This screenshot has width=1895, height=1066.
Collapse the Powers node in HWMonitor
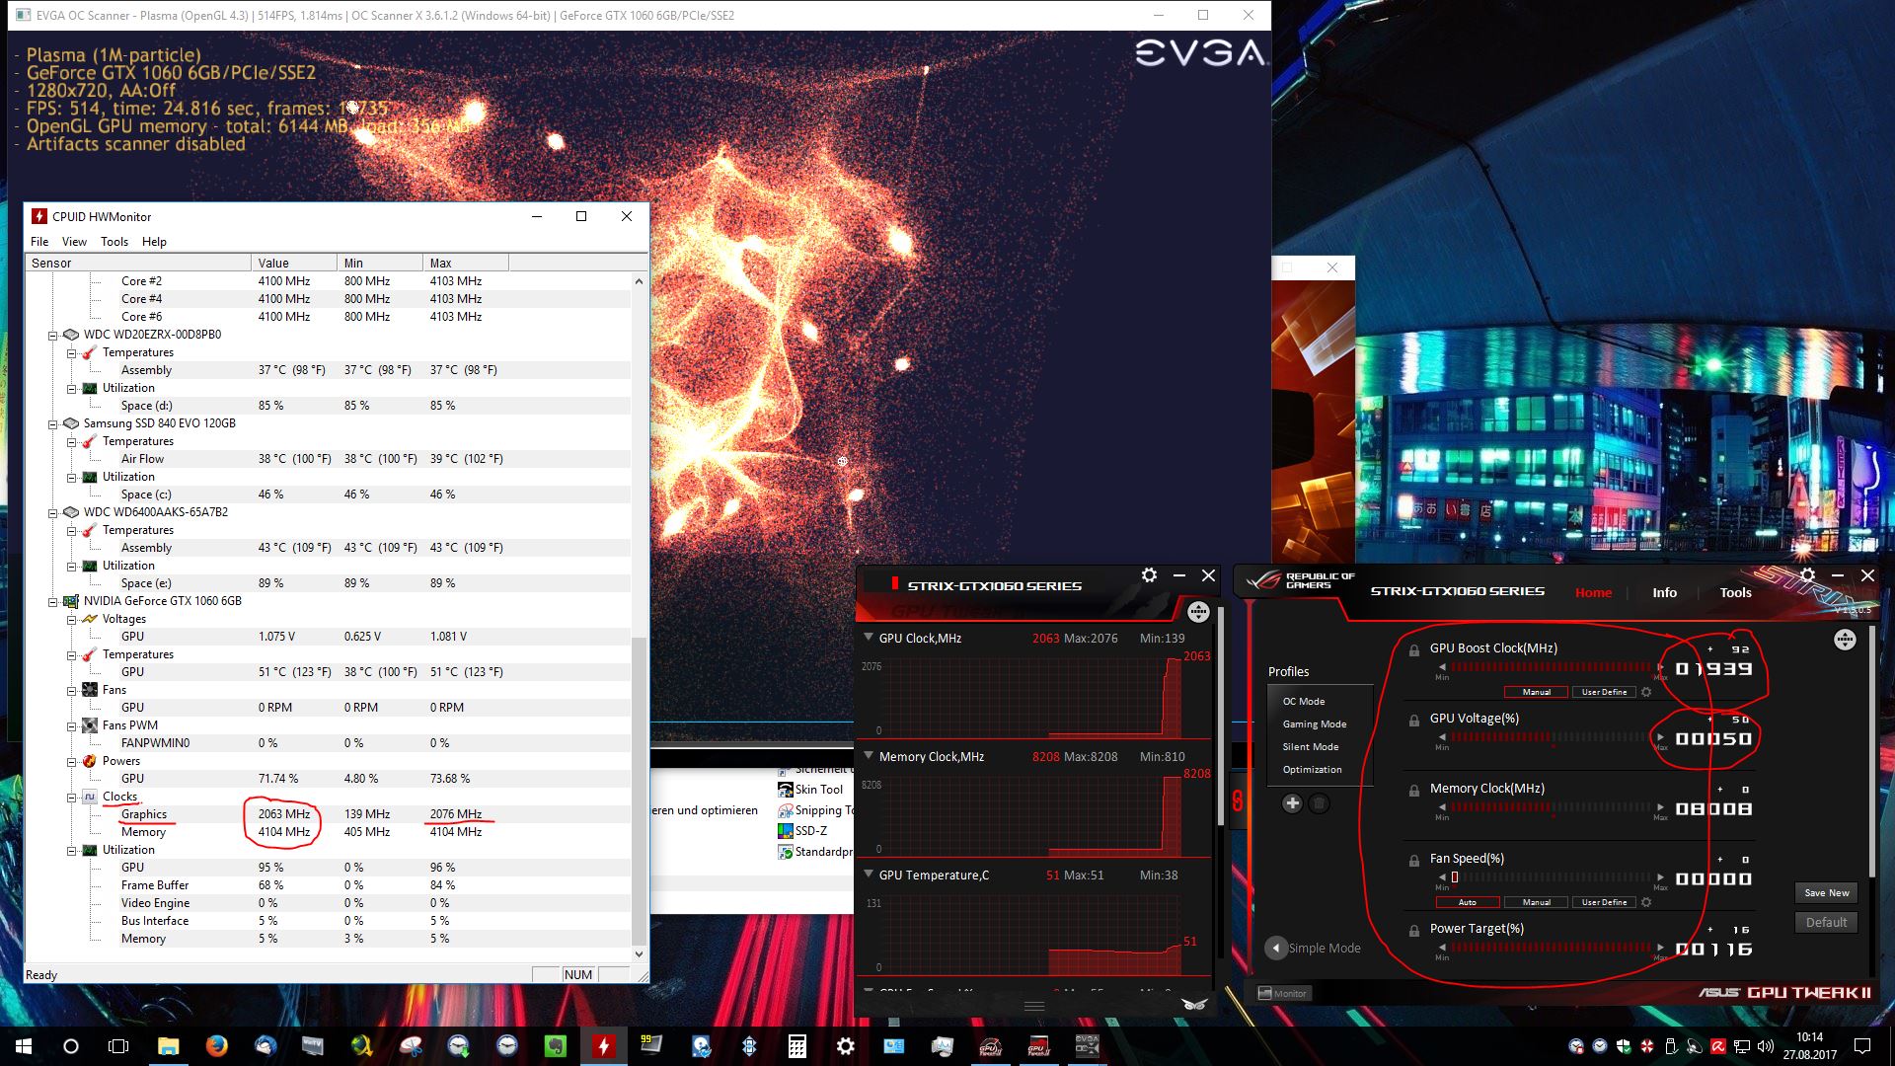72,761
